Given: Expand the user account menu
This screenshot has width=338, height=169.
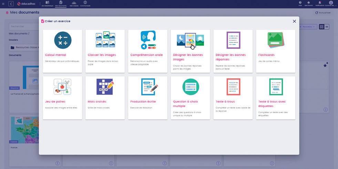Looking at the screenshot, I should [x=331, y=3].
